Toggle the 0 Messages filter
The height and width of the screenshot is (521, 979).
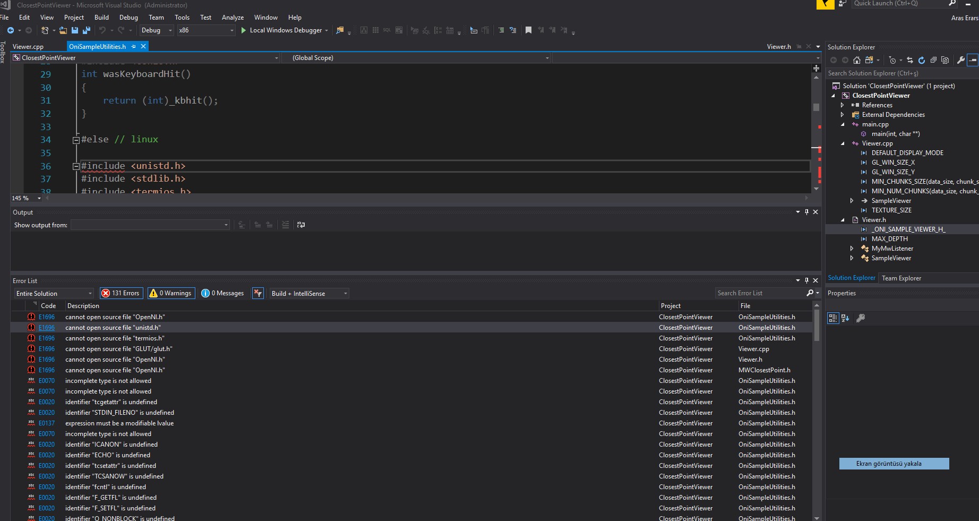point(222,293)
